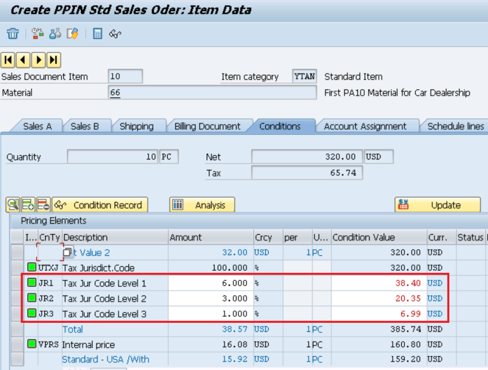Select the row selector for UTXJ row

(16, 268)
